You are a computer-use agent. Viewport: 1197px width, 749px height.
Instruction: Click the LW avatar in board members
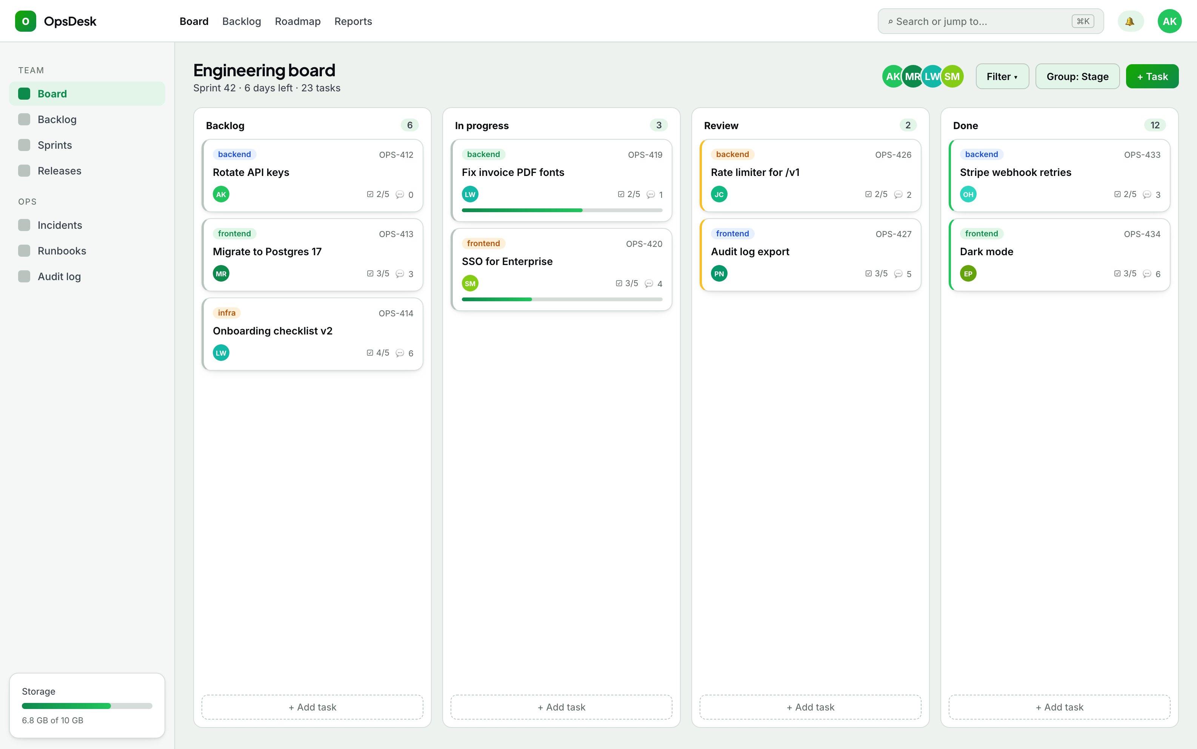coord(932,76)
